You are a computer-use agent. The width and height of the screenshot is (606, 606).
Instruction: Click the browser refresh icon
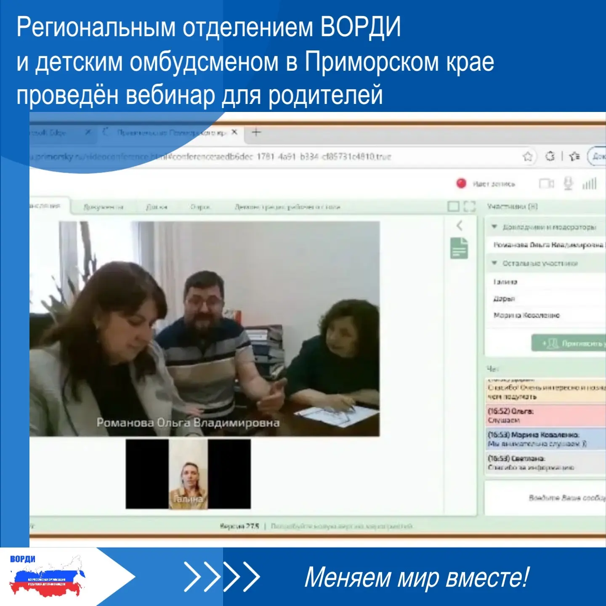[550, 157]
